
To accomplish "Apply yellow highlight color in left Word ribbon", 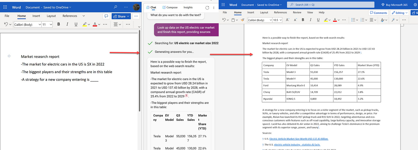I will (85, 24).
